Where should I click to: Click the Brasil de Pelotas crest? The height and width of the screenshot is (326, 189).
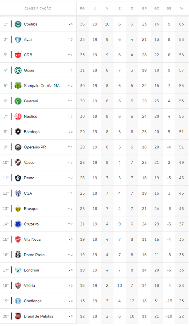(x=18, y=316)
